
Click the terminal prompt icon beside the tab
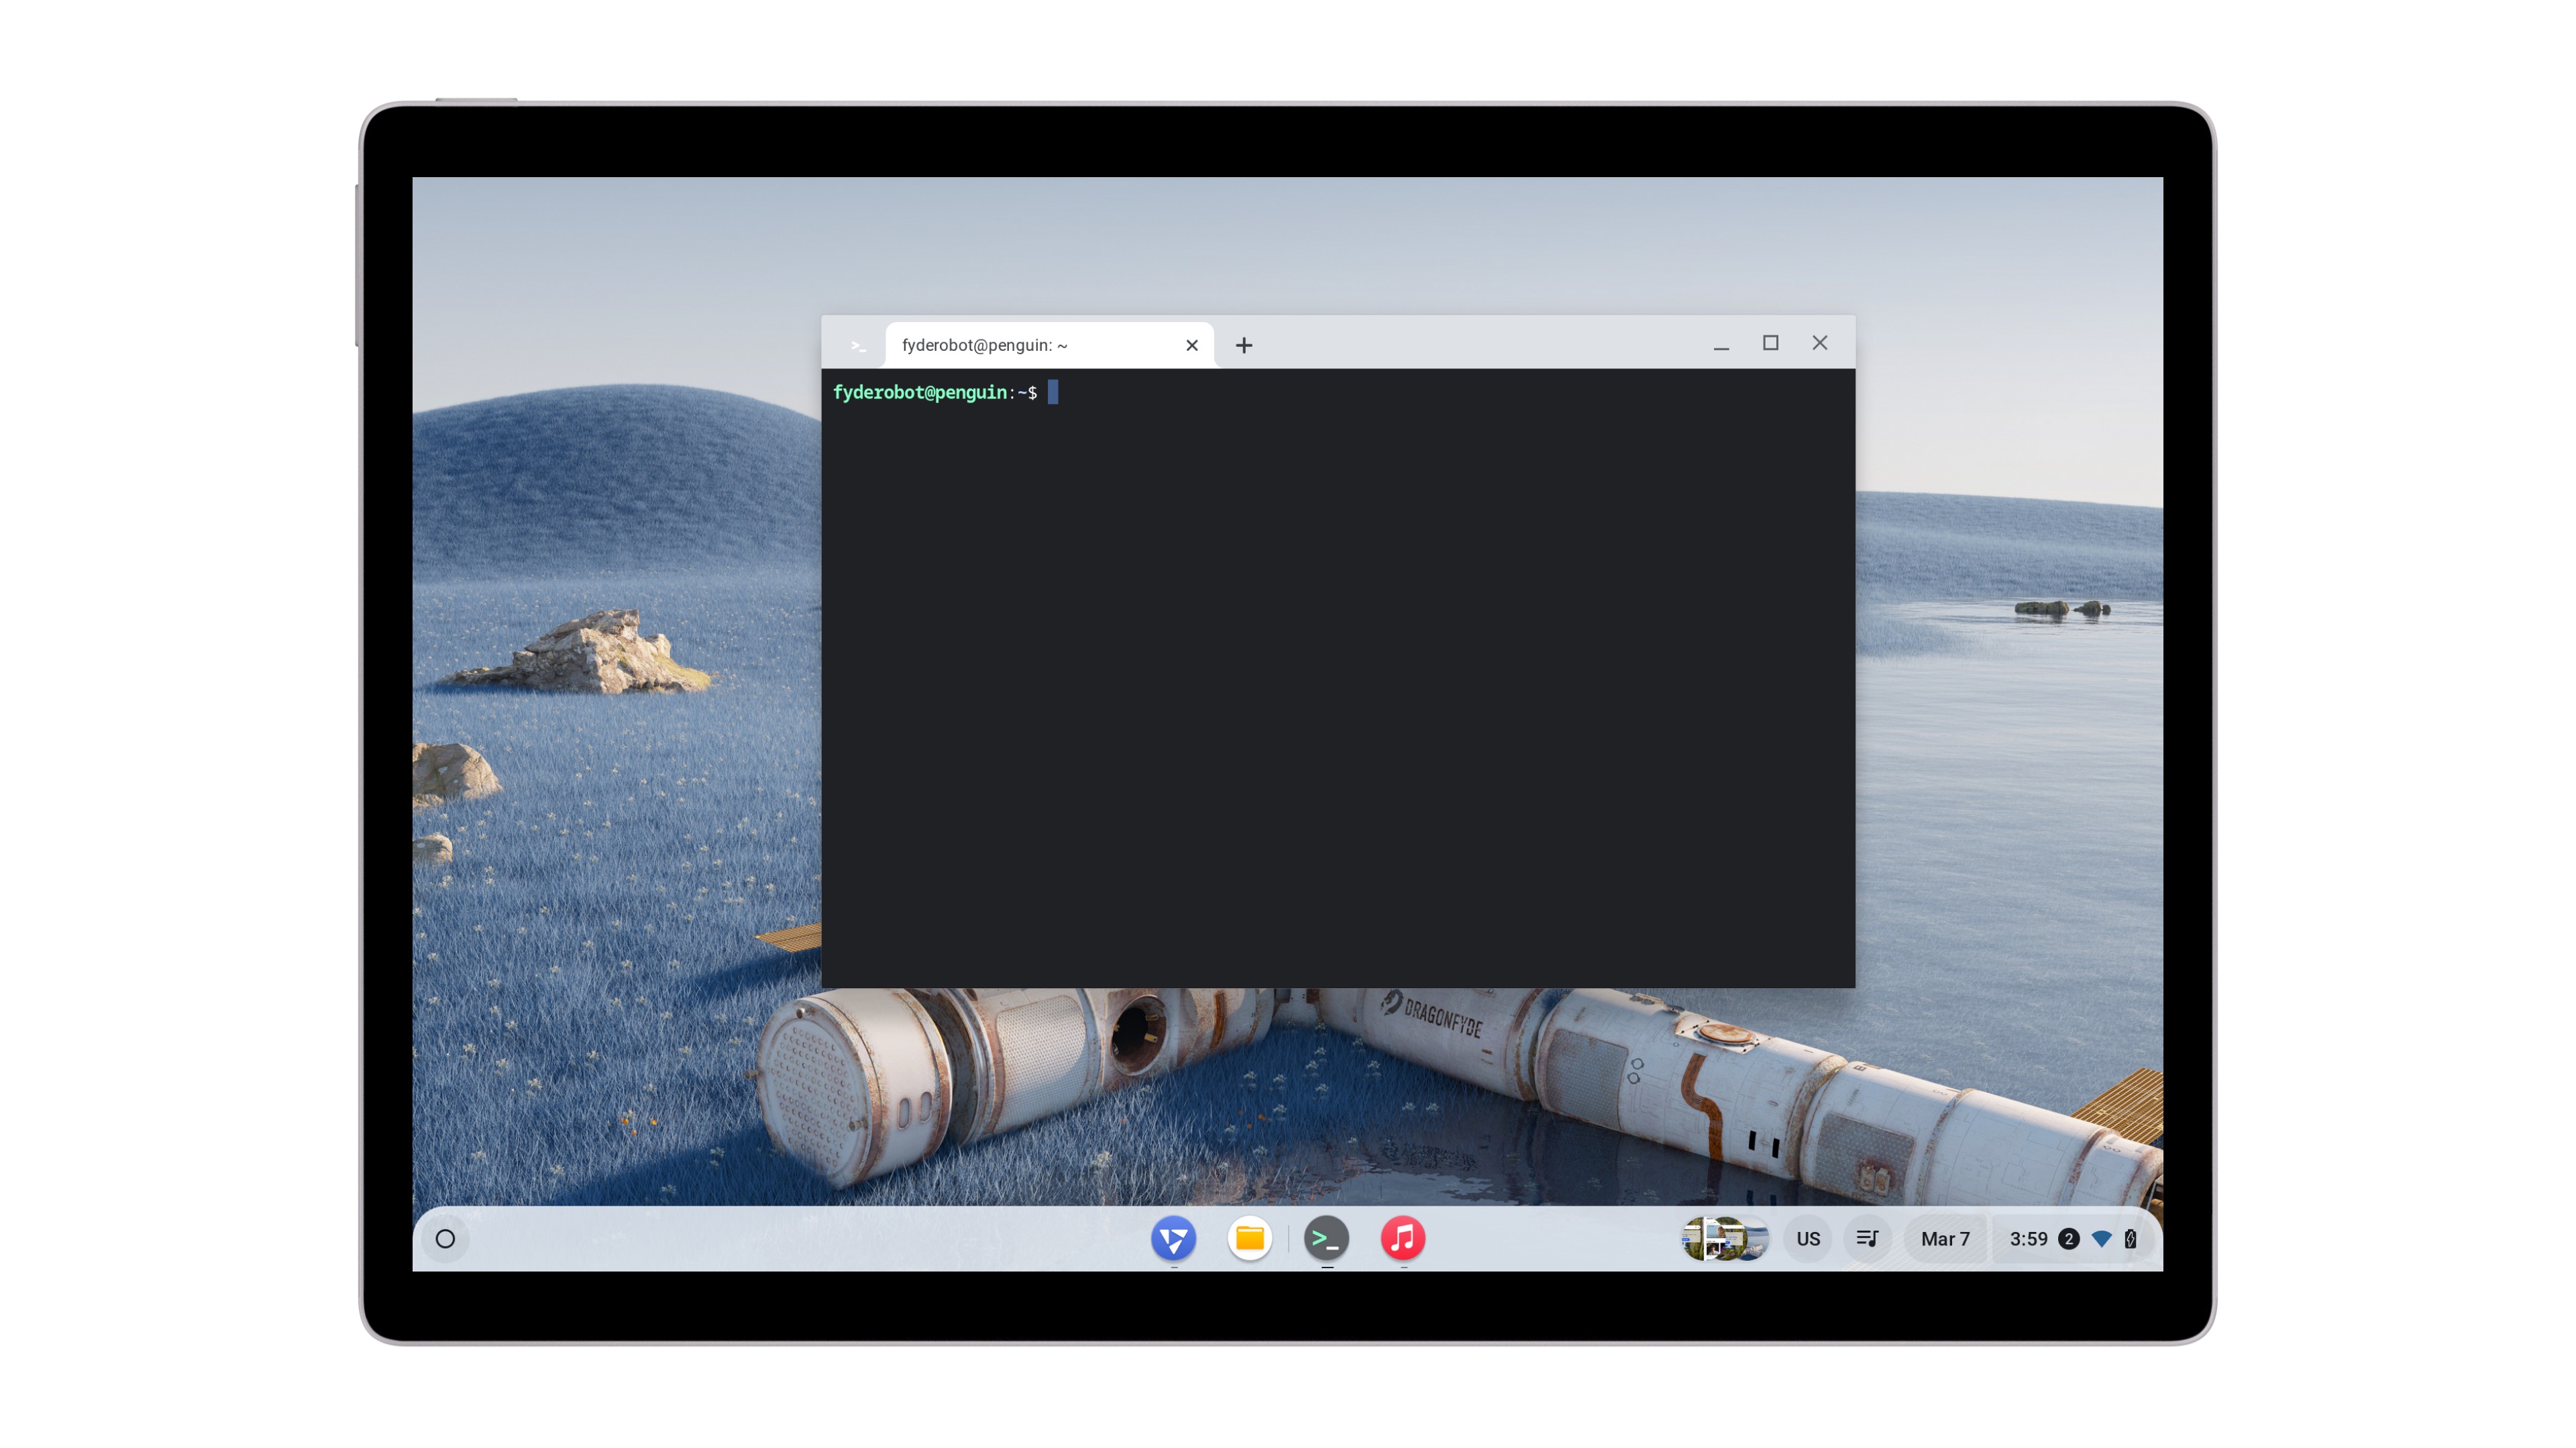pyautogui.click(x=857, y=345)
